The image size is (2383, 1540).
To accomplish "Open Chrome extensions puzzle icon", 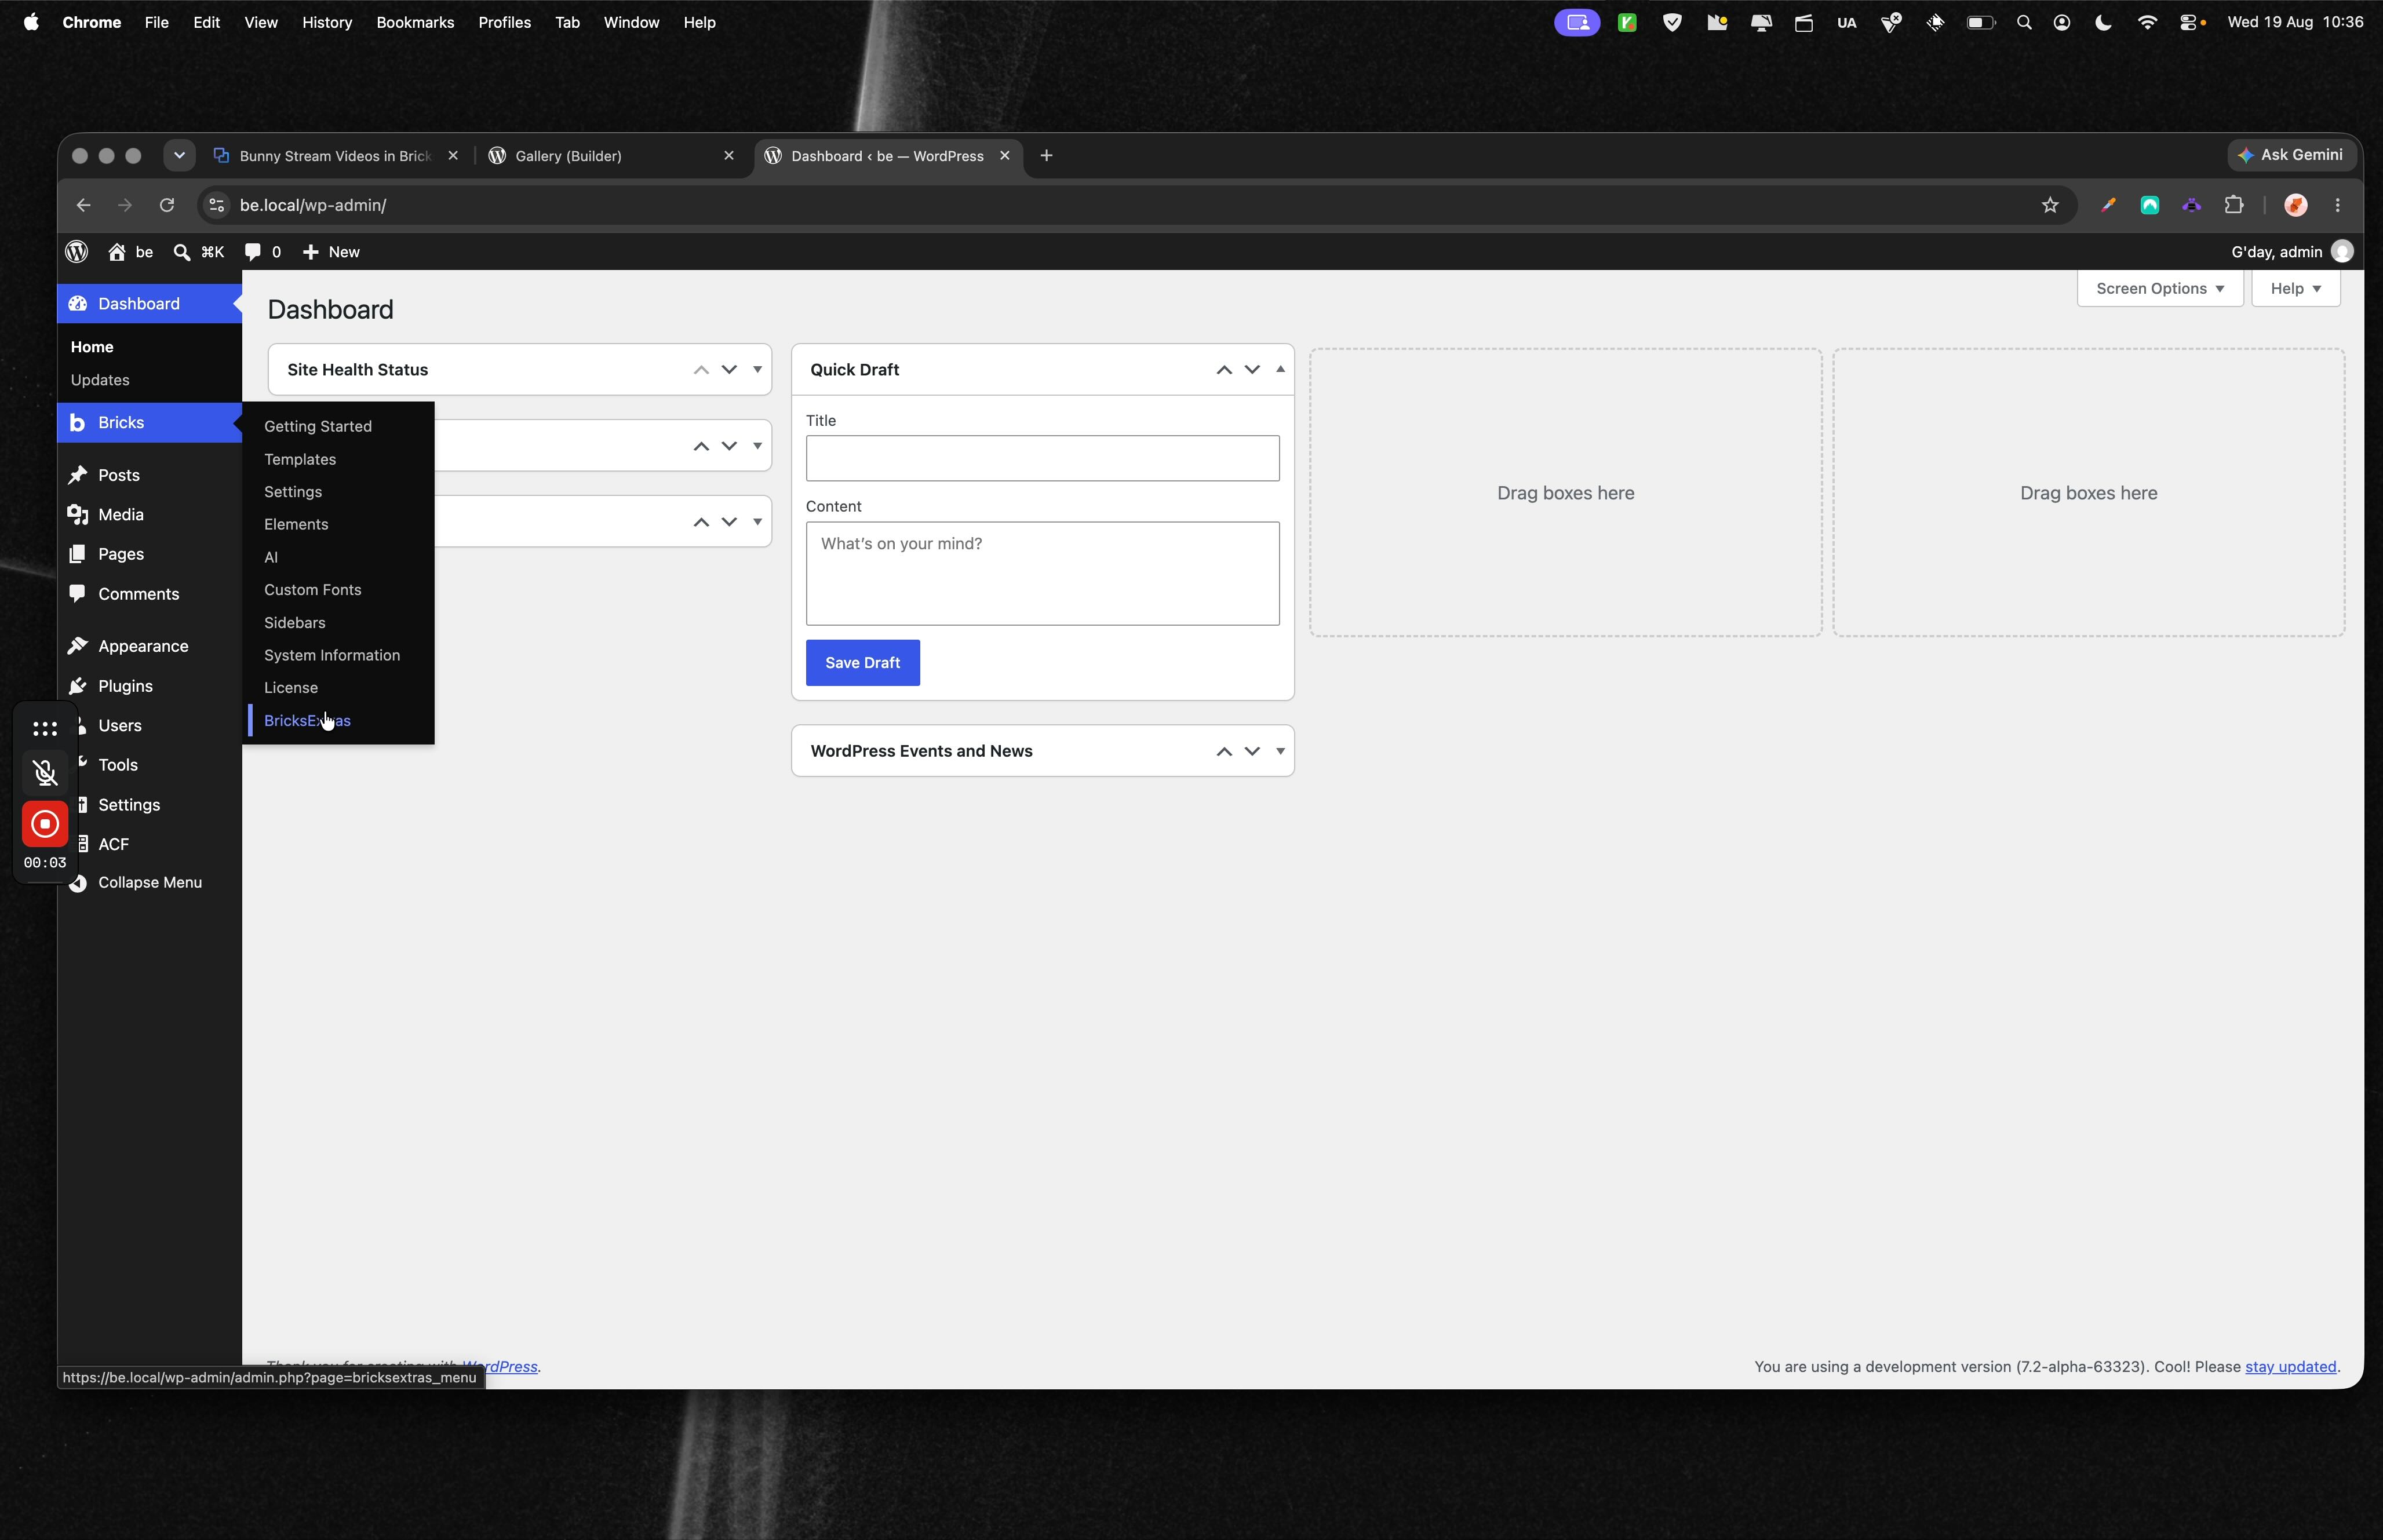I will point(2234,205).
